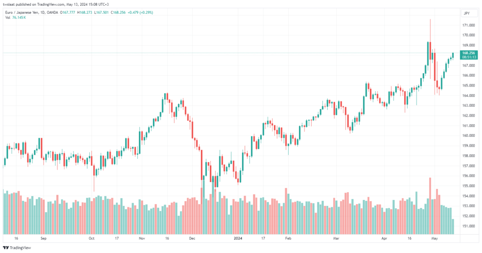The height and width of the screenshot is (253, 482).
Task: Click the Sep label on time axis
Action: [x=43, y=238]
